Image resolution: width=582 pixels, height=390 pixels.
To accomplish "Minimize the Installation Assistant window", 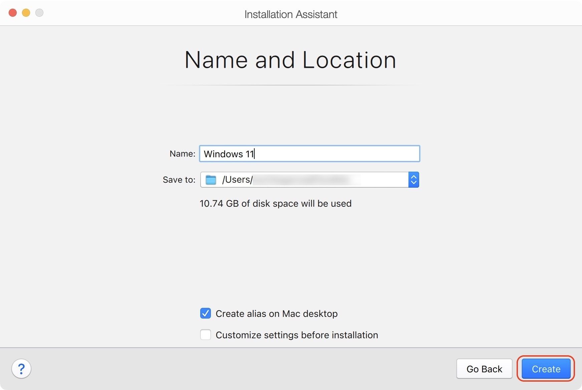I will 26,13.
